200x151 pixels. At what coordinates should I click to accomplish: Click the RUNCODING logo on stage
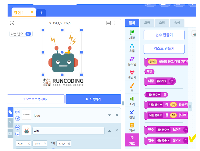[x=63, y=82]
